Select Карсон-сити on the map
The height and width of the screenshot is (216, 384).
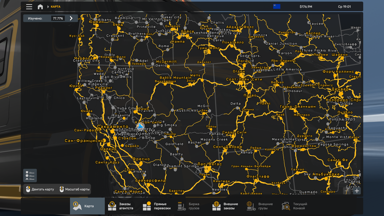click(x=149, y=122)
